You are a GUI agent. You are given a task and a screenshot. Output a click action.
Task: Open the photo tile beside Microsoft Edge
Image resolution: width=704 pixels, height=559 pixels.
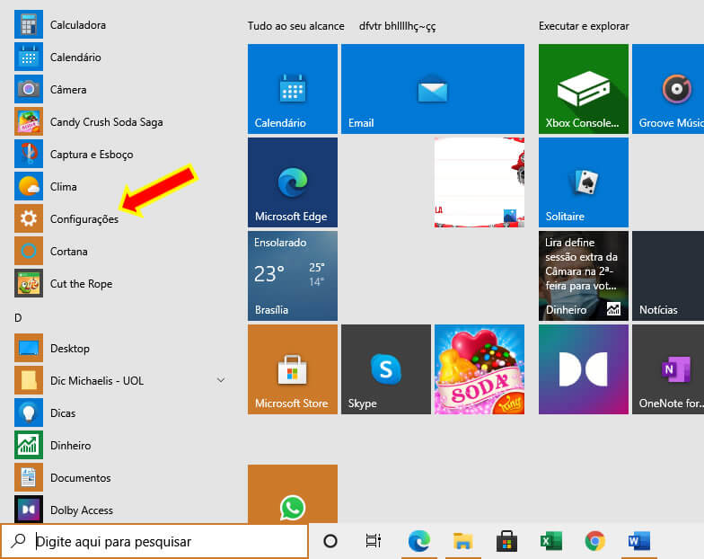[x=480, y=182]
